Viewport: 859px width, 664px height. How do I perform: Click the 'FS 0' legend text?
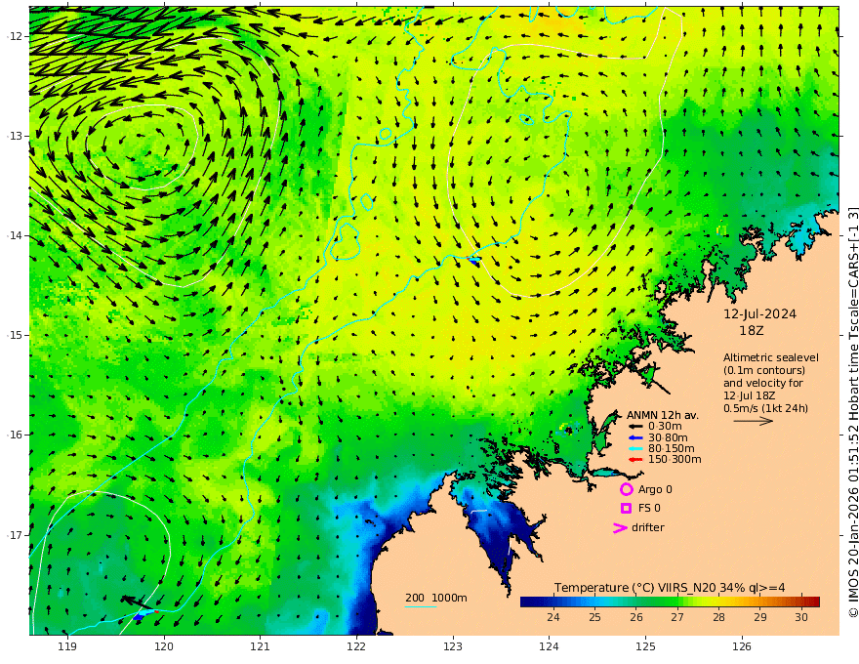coord(649,509)
